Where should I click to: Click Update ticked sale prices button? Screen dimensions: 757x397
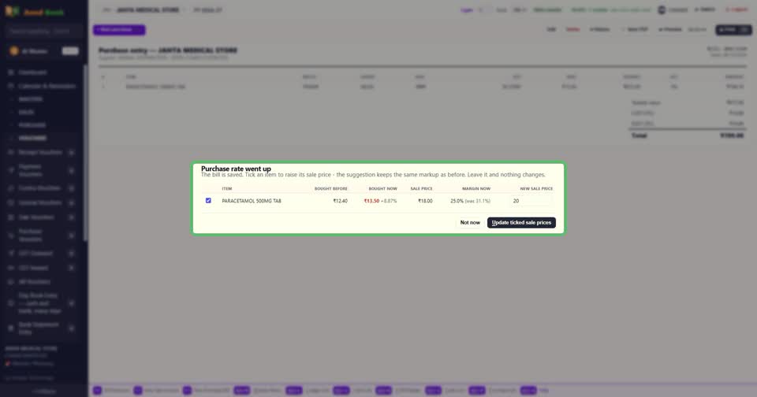tap(521, 222)
